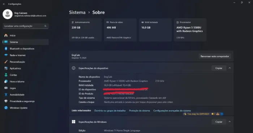
Task: Click the Aplicativos icon in sidebar
Action: 6,68
